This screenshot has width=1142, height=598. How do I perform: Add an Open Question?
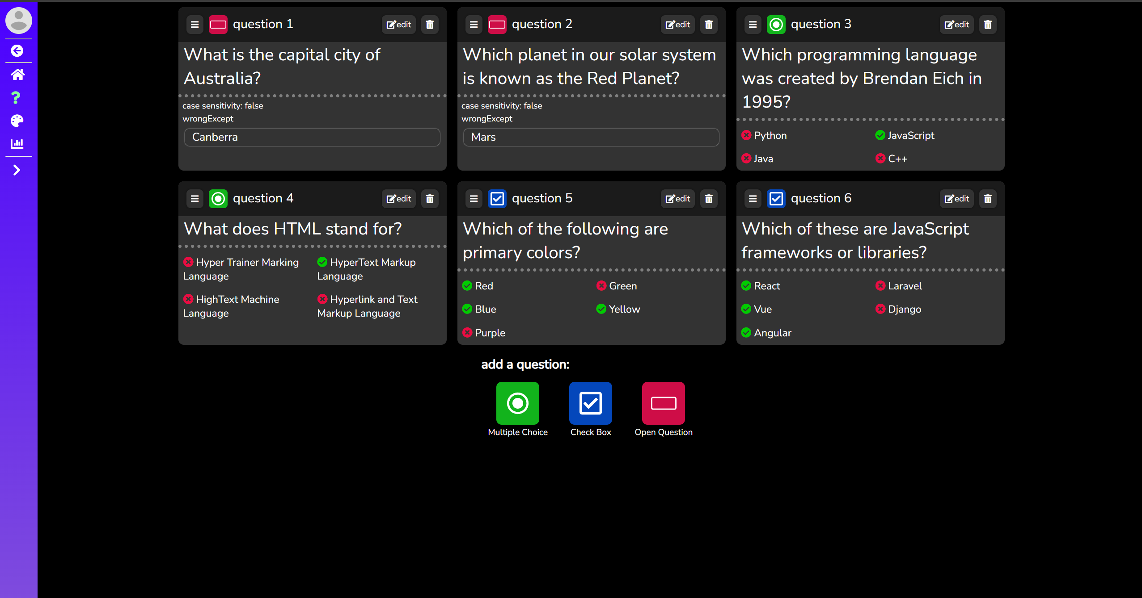click(x=664, y=403)
